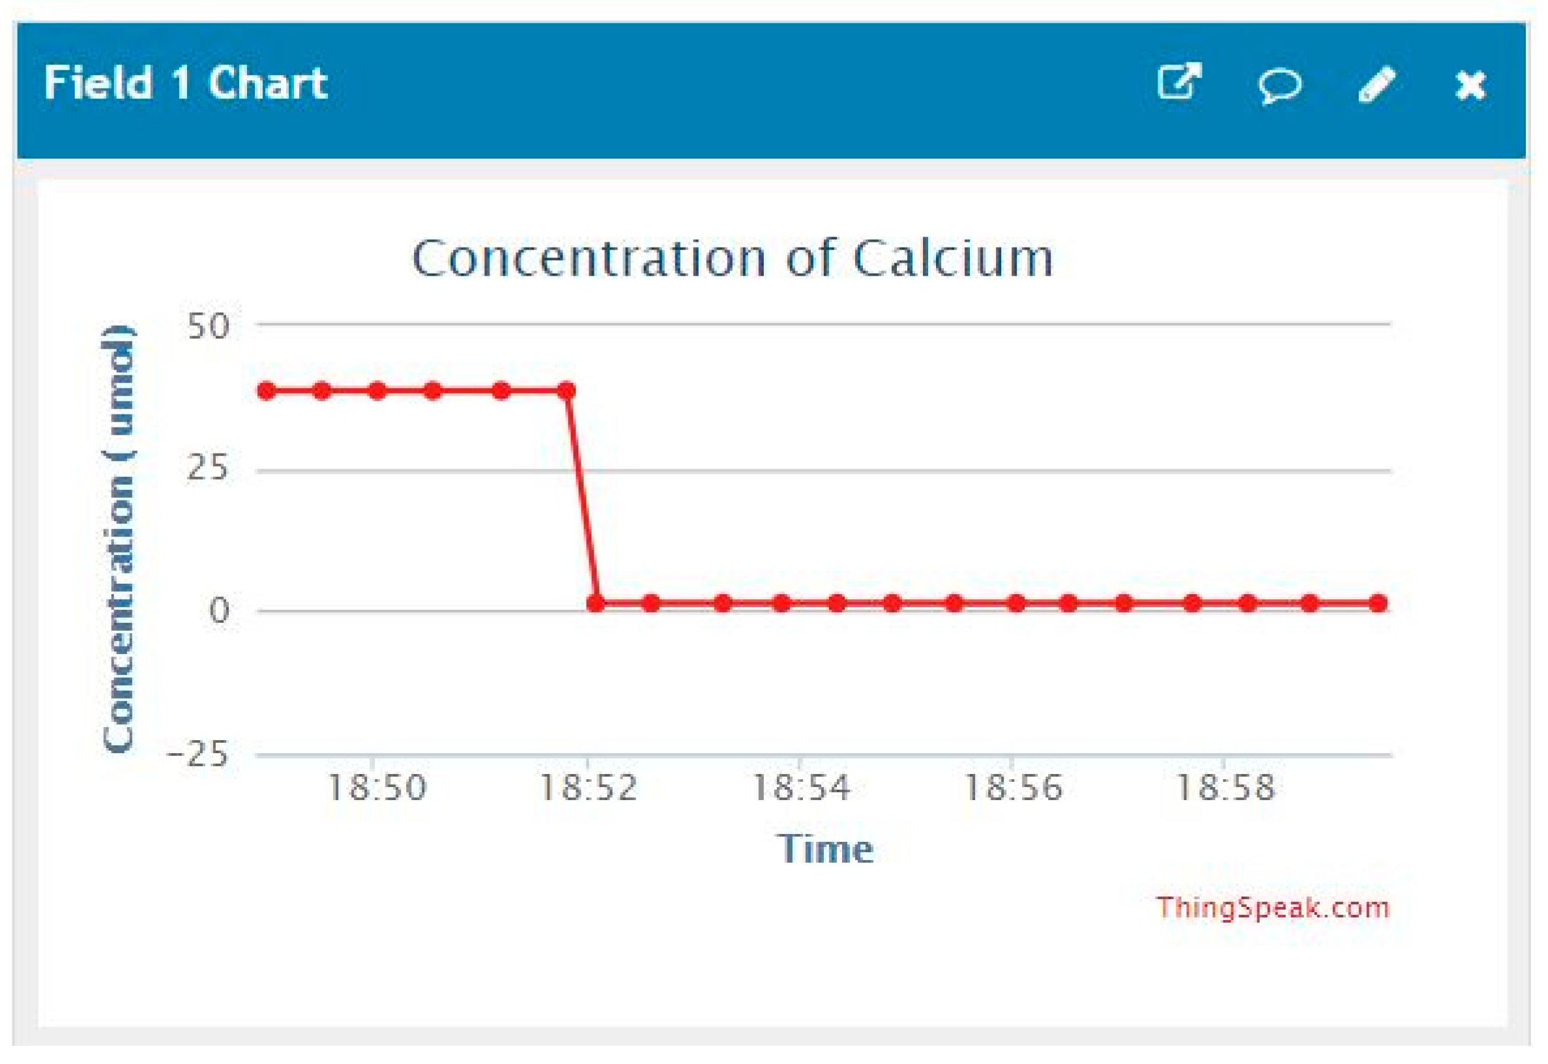This screenshot has height=1064, width=1548.
Task: Click the Field 1 Chart header title
Action: click(x=185, y=83)
